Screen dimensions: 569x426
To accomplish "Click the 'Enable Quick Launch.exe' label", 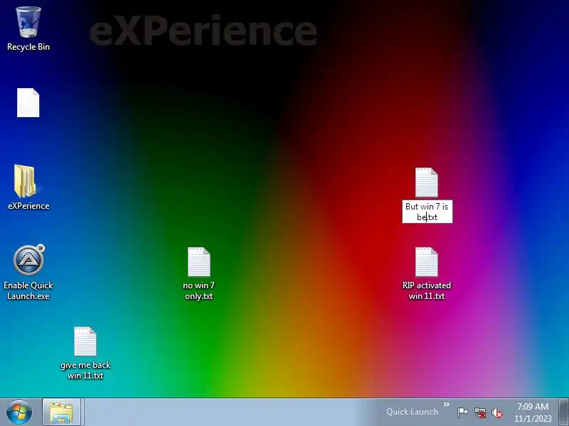I will 28,290.
